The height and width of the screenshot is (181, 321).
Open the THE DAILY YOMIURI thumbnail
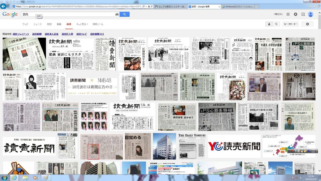192,146
